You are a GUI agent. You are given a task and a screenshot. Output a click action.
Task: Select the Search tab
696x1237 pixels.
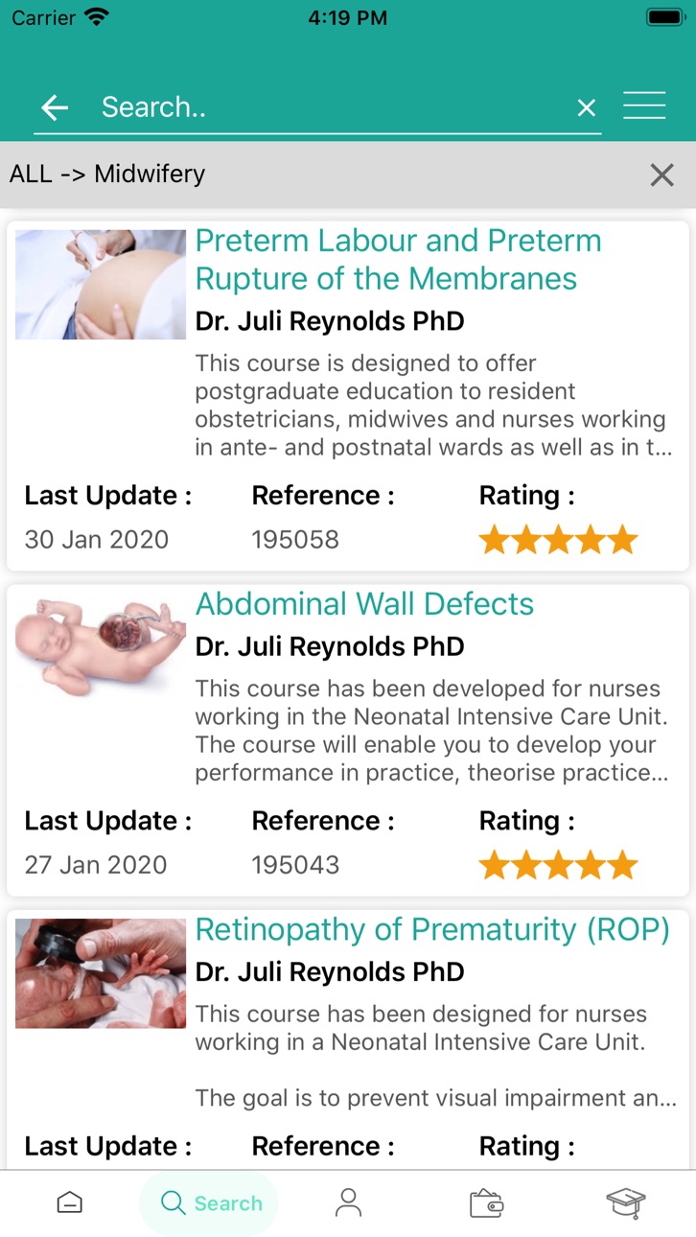pyautogui.click(x=209, y=1202)
